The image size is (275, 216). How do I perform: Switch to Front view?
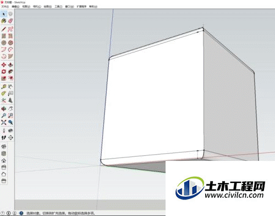coord(4,160)
